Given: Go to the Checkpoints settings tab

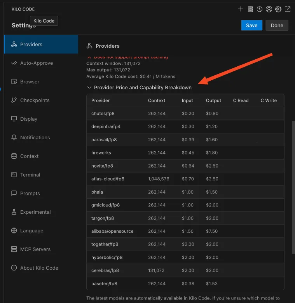Looking at the screenshot, I should (x=35, y=100).
